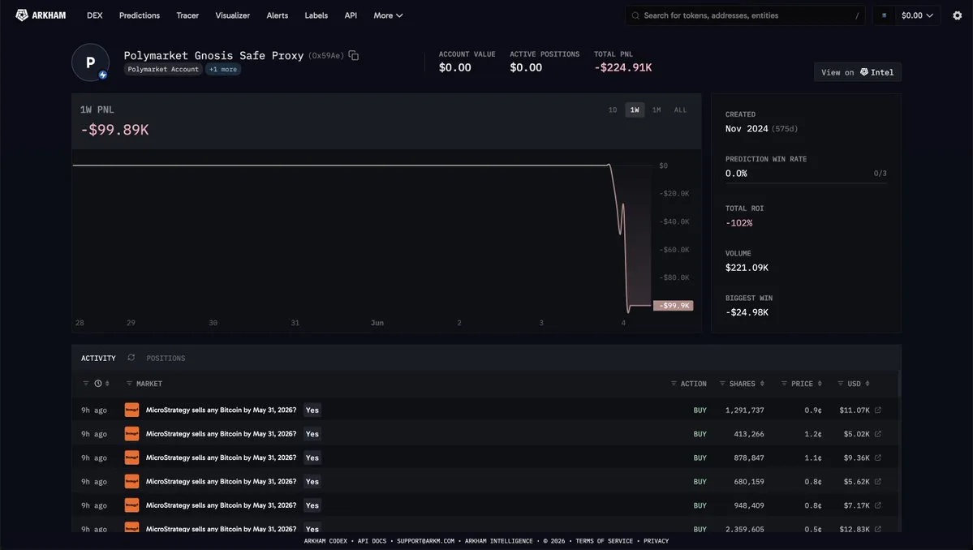This screenshot has width=973, height=550.
Task: Click the market logo in the 878,847 shares row
Action: click(131, 458)
